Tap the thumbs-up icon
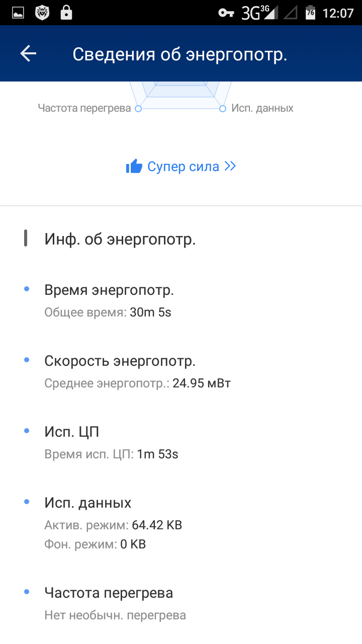This screenshot has width=362, height=644. pos(134,167)
